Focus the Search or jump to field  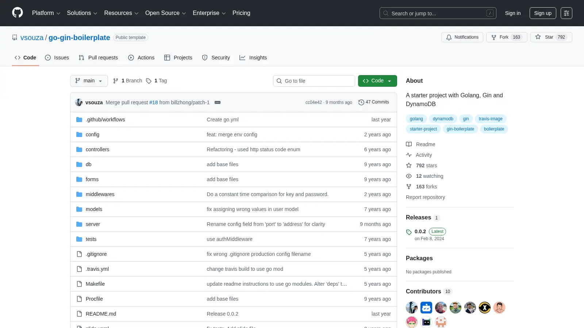(438, 13)
